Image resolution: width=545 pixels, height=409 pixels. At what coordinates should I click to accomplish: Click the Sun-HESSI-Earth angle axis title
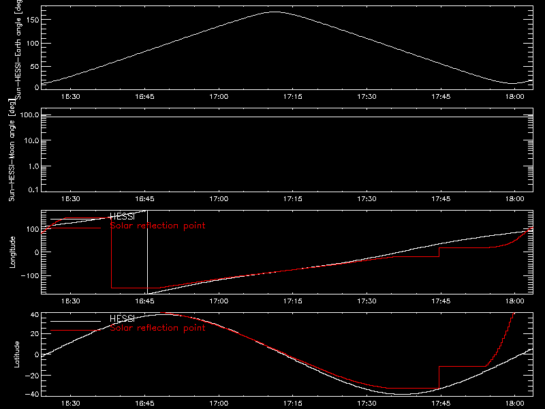pos(19,50)
